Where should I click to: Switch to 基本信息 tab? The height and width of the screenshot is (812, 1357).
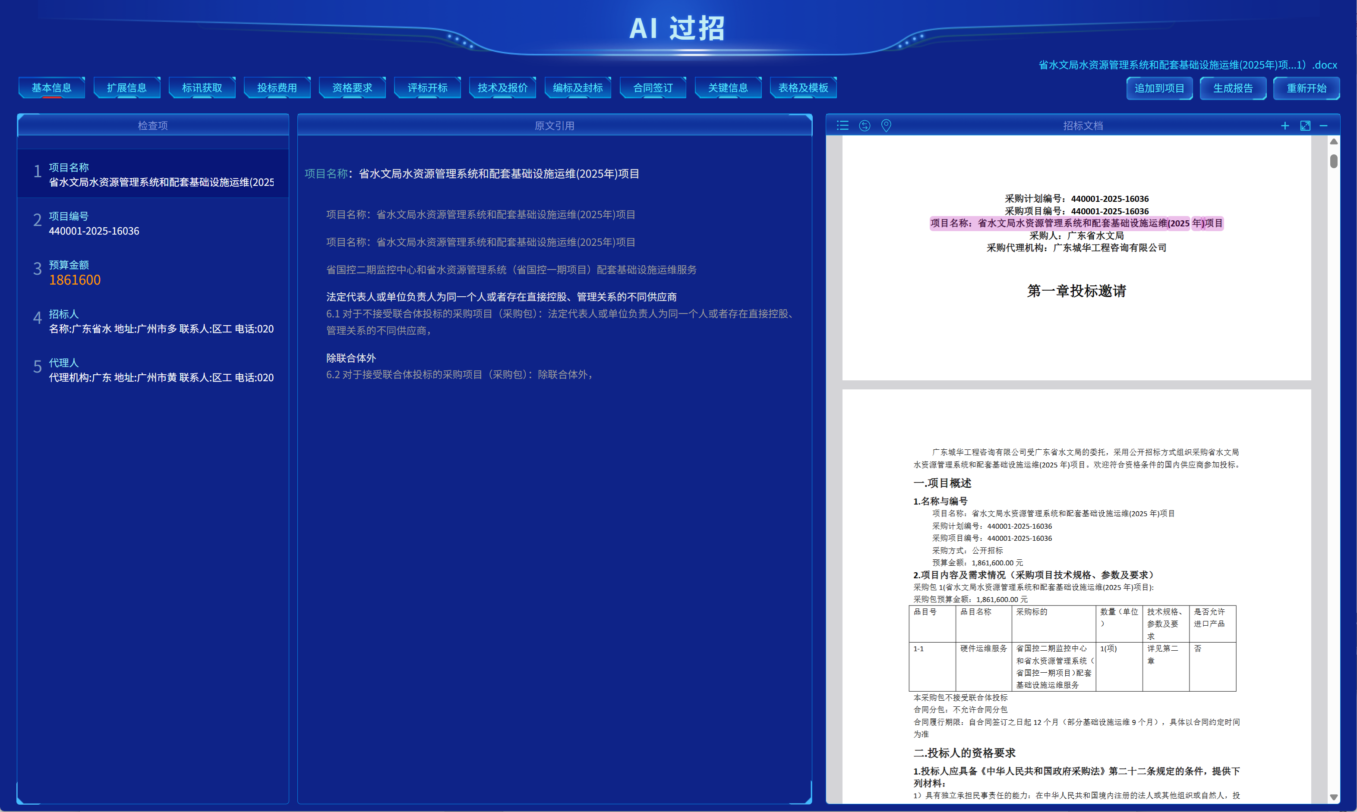click(51, 88)
